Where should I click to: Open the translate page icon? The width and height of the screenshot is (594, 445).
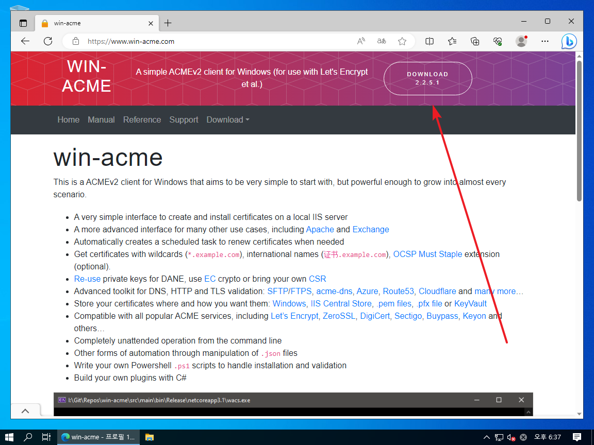tap(382, 41)
